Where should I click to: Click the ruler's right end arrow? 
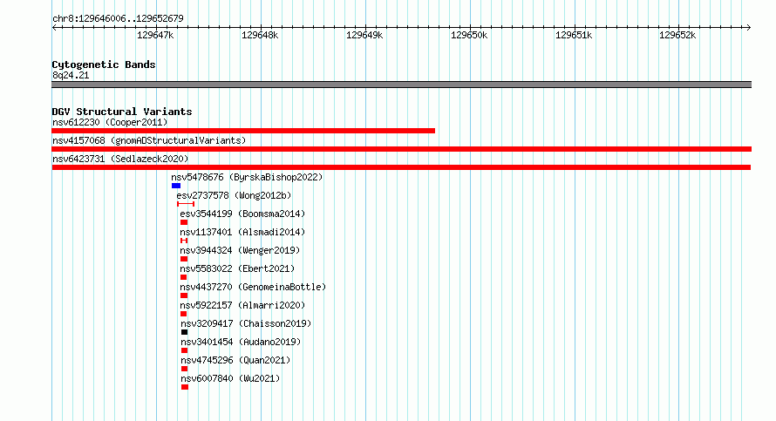pos(749,28)
